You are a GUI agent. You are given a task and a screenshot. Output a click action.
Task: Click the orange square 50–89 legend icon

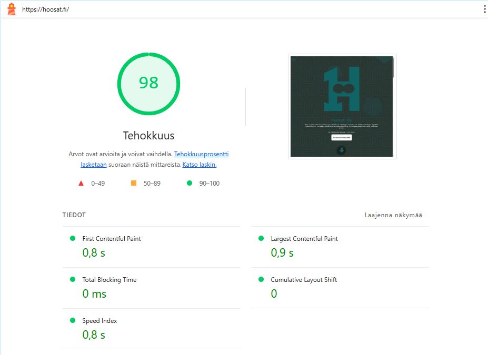tap(134, 183)
